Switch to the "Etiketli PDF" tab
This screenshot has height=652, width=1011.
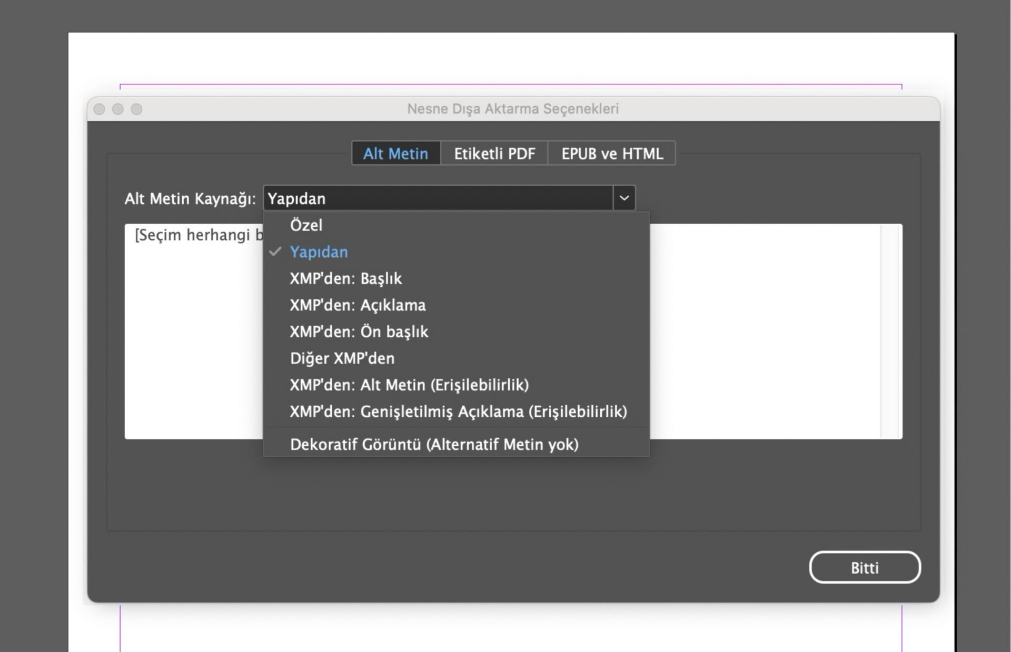tap(494, 154)
